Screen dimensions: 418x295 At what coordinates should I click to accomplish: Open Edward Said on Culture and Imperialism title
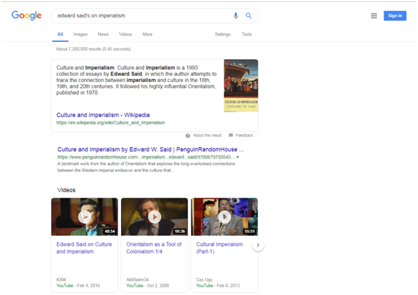[84, 248]
